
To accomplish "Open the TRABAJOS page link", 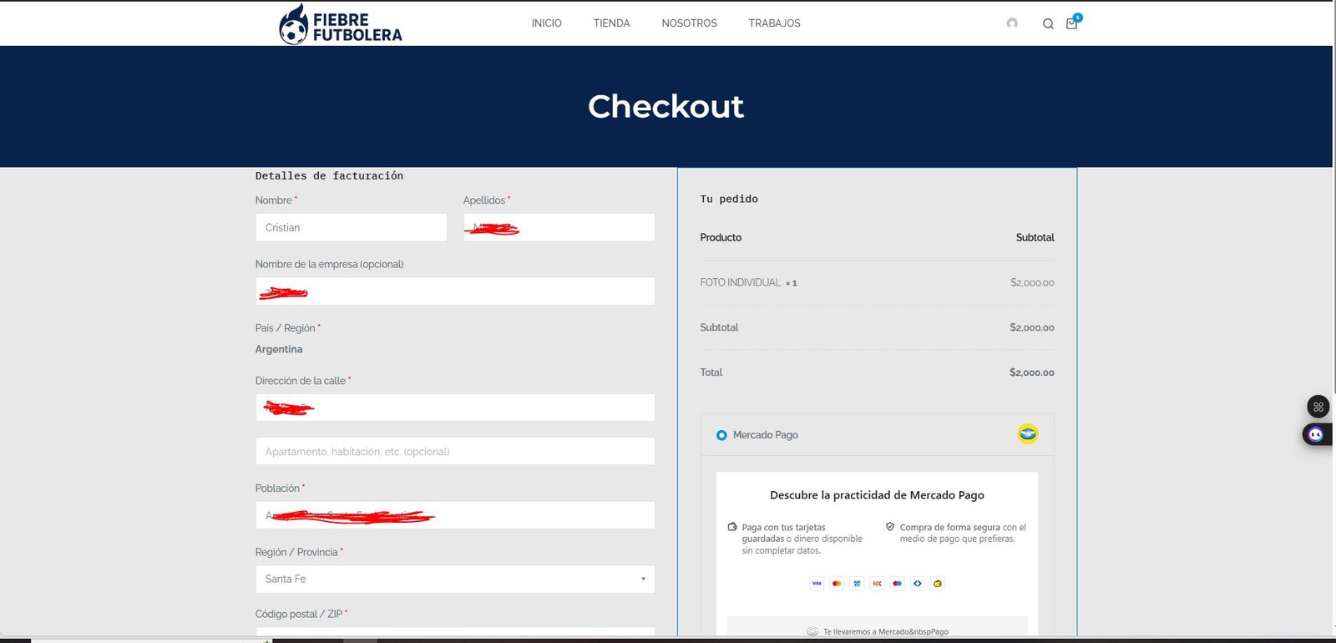I will point(774,23).
